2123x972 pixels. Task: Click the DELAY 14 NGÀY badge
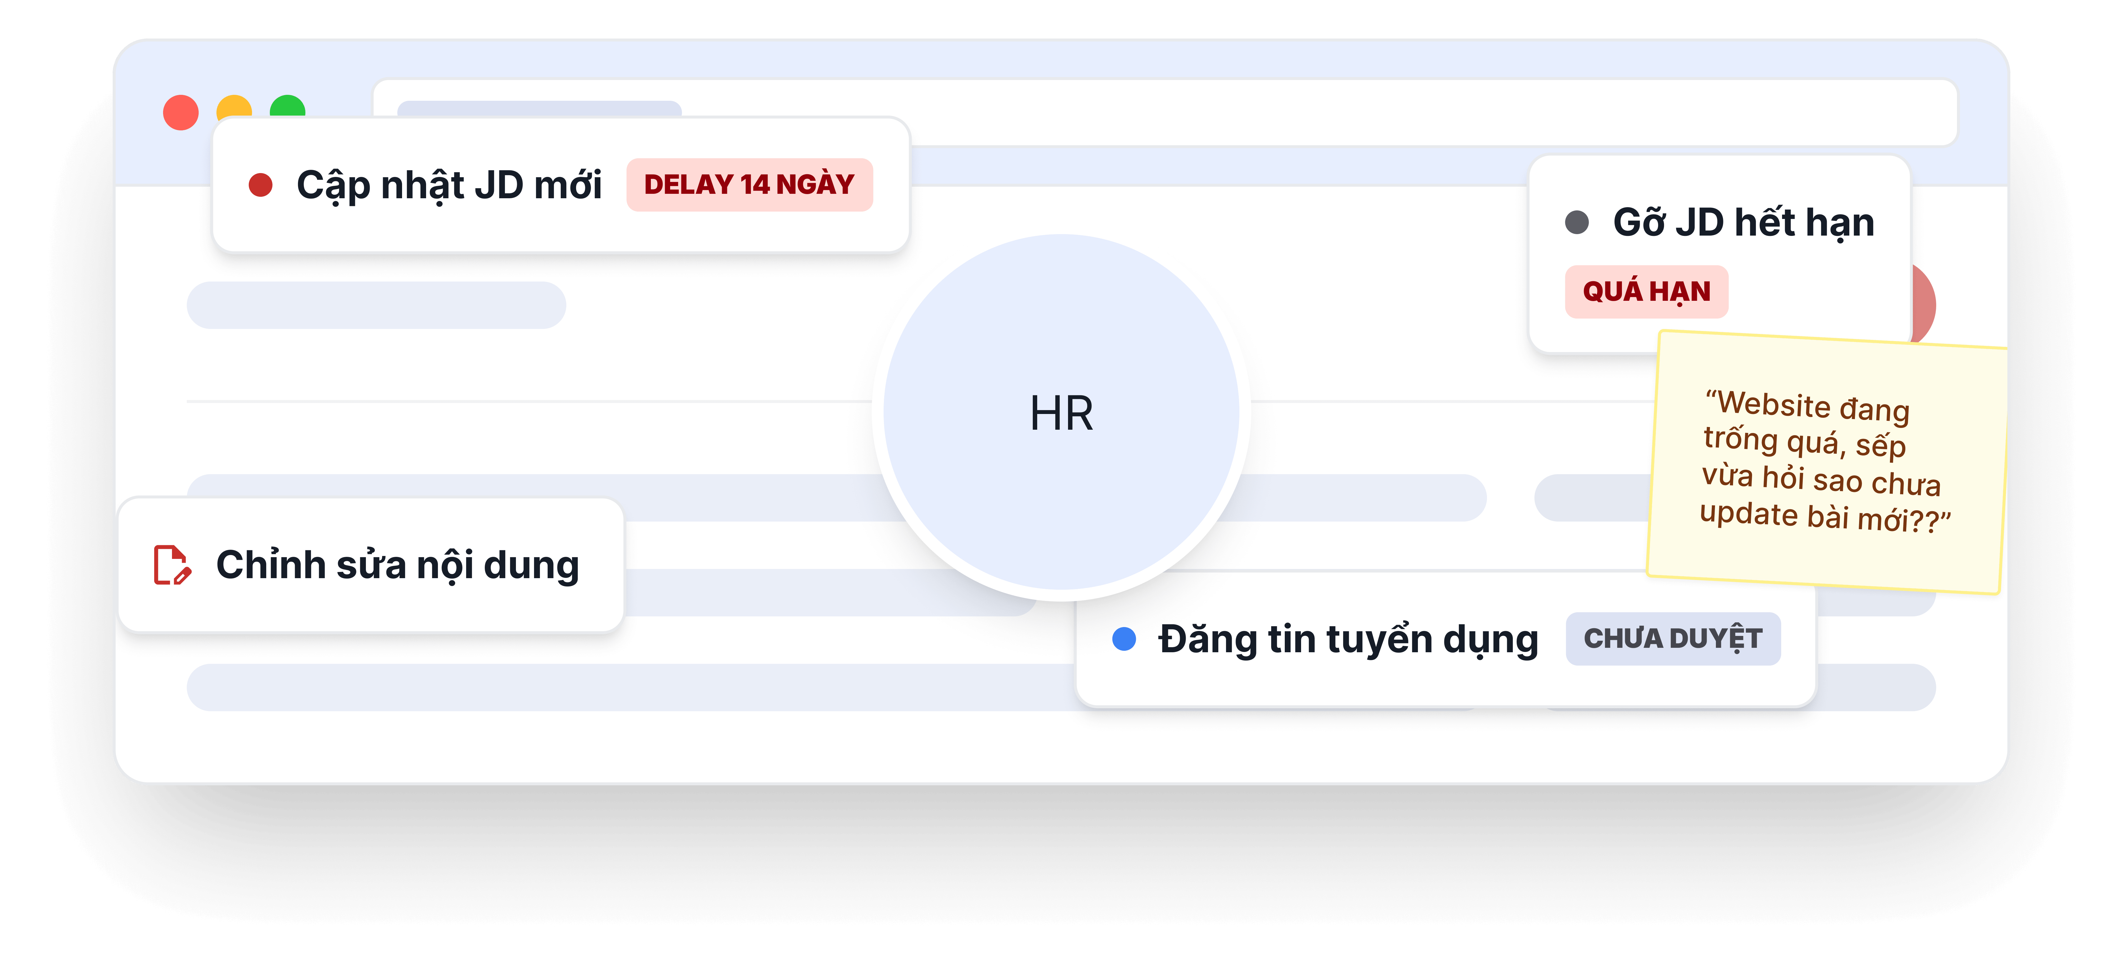[x=749, y=185]
